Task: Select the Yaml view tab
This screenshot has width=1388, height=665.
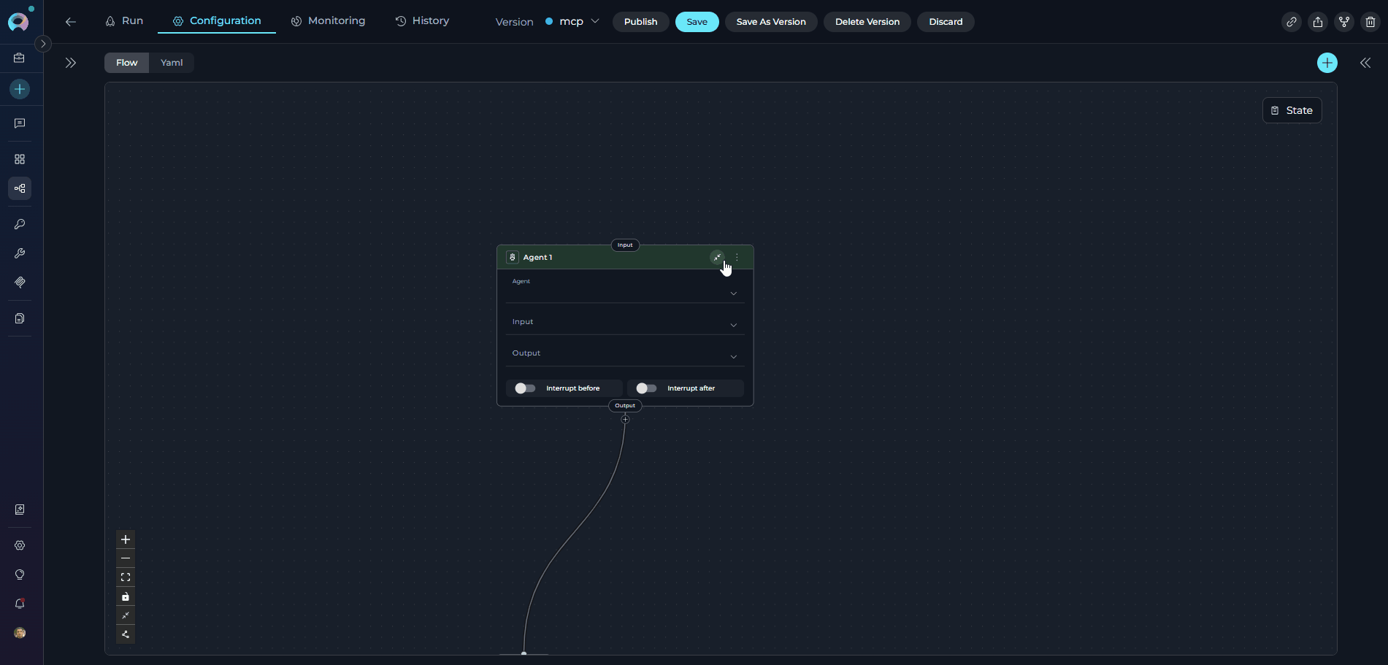Action: coord(172,63)
